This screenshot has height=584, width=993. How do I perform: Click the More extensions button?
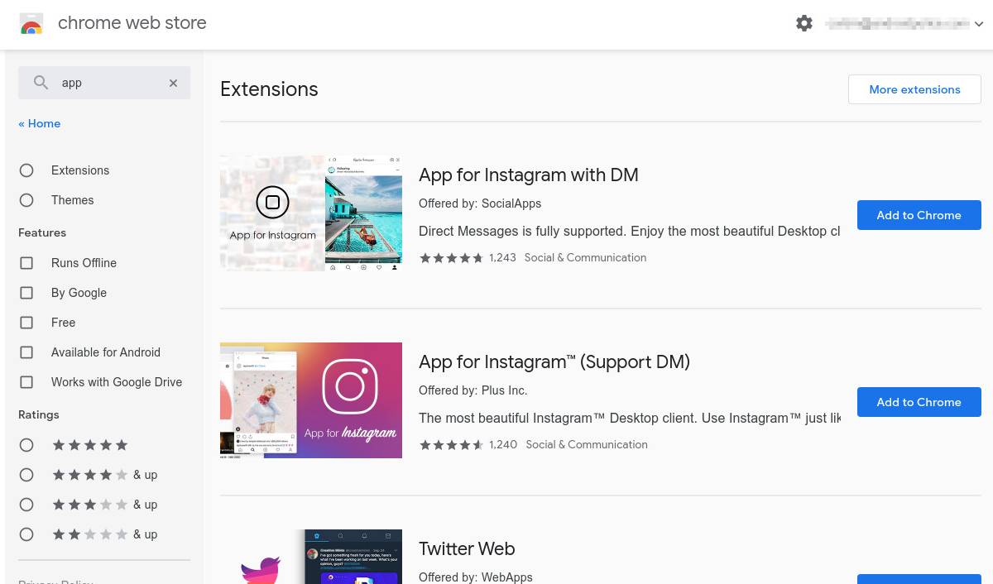click(914, 89)
